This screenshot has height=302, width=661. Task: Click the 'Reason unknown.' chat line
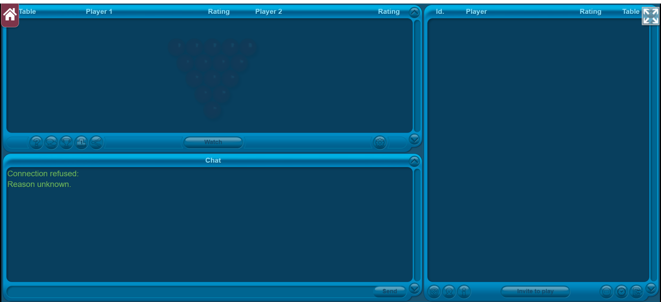pyautogui.click(x=39, y=184)
